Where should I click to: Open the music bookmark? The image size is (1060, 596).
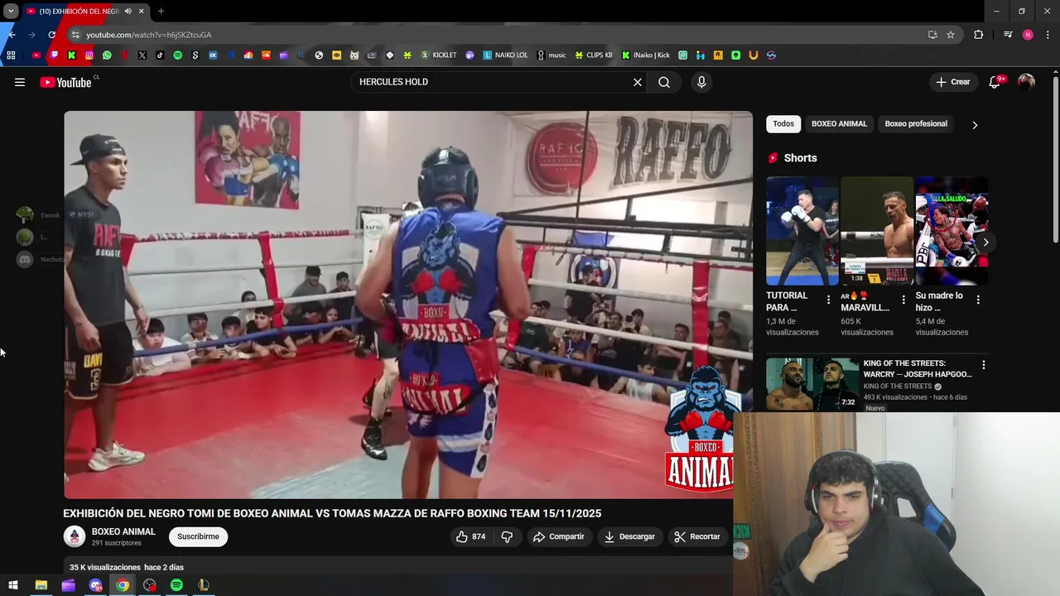(552, 55)
